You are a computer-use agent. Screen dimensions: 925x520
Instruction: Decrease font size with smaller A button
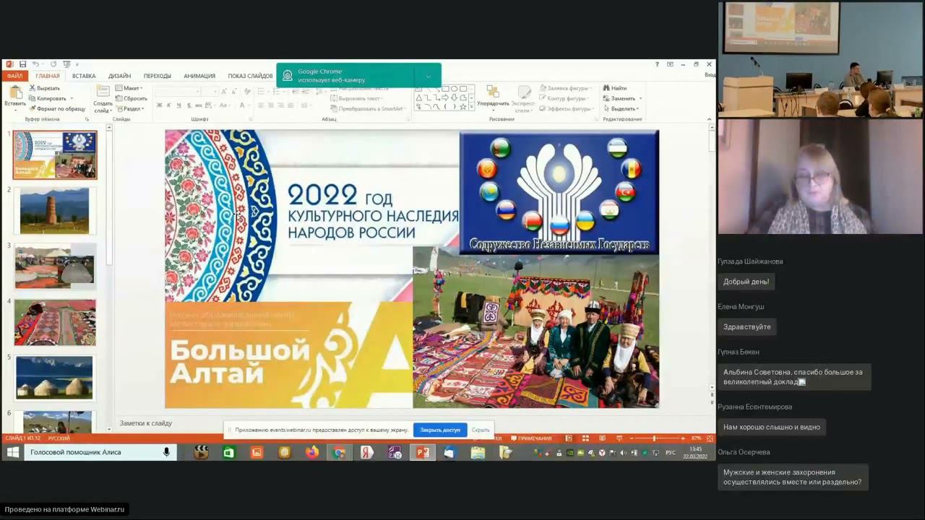233,91
